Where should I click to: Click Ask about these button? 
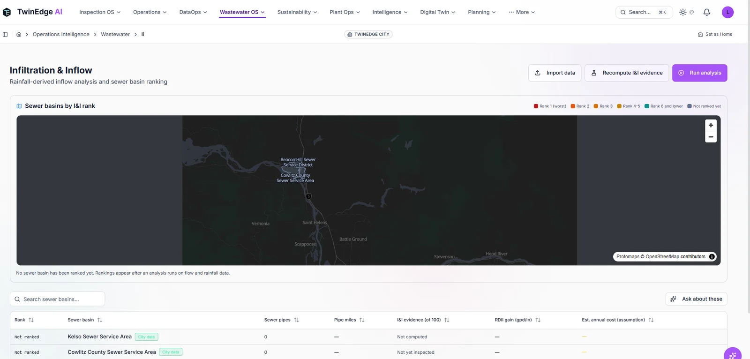pos(696,299)
